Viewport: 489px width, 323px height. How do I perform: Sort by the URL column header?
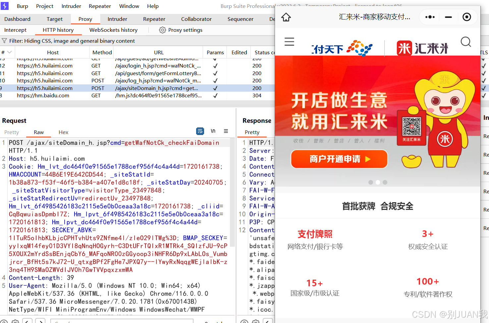point(159,52)
